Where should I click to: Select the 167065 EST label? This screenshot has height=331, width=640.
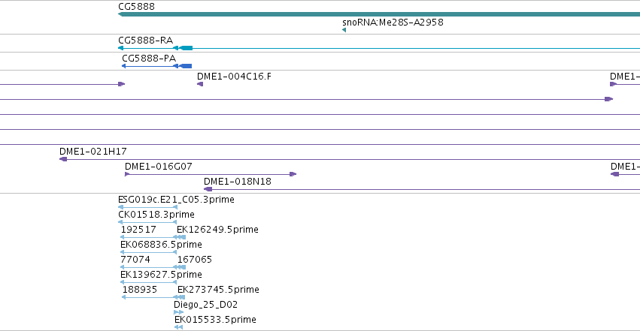tap(194, 260)
